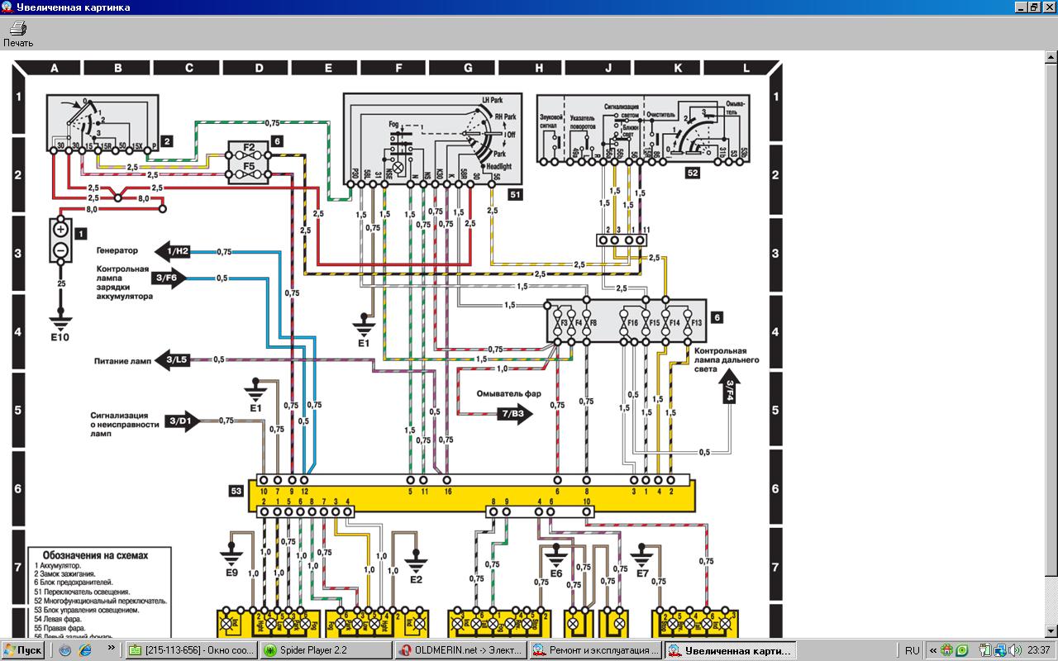Click the green circular tray icon
Image resolution: width=1058 pixels, height=661 pixels.
(x=961, y=650)
